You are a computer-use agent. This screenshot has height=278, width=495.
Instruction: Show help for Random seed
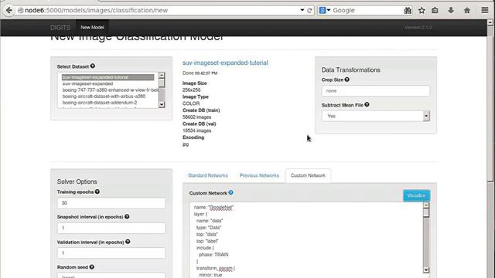click(x=91, y=266)
